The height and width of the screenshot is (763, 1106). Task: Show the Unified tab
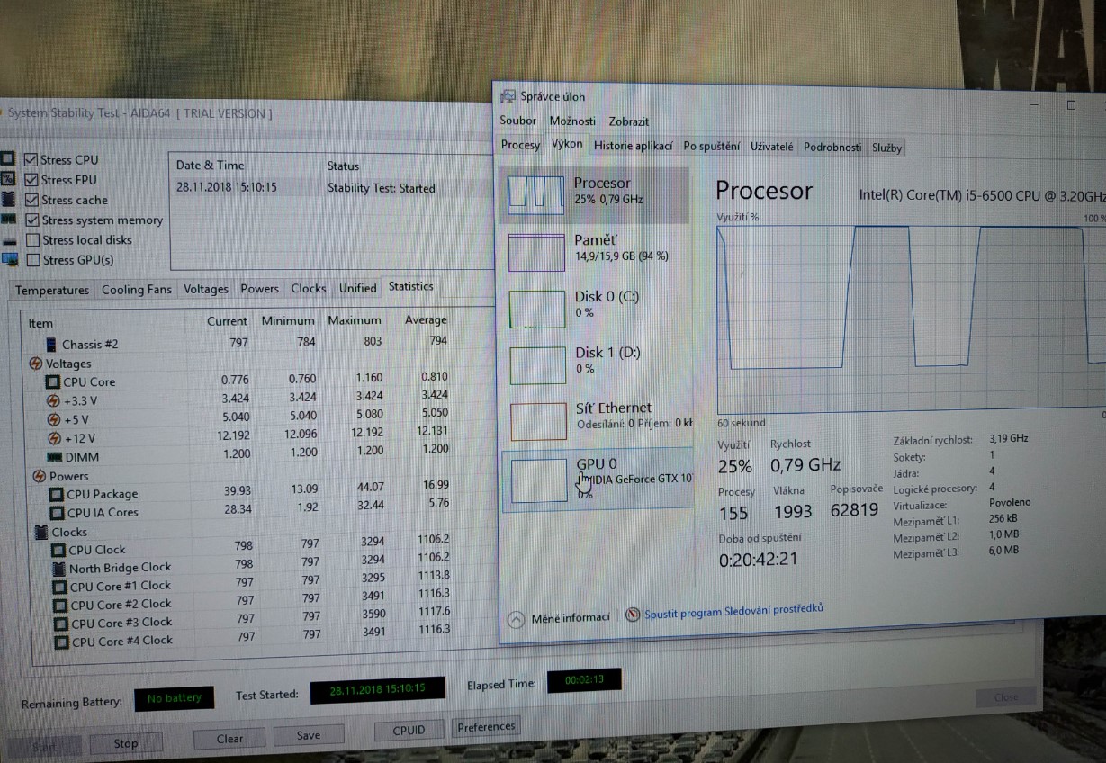tap(357, 288)
